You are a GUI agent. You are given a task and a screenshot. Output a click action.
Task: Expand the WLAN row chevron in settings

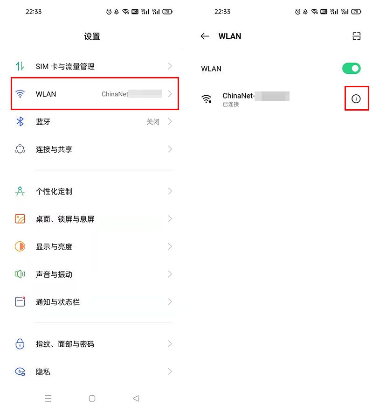[170, 94]
